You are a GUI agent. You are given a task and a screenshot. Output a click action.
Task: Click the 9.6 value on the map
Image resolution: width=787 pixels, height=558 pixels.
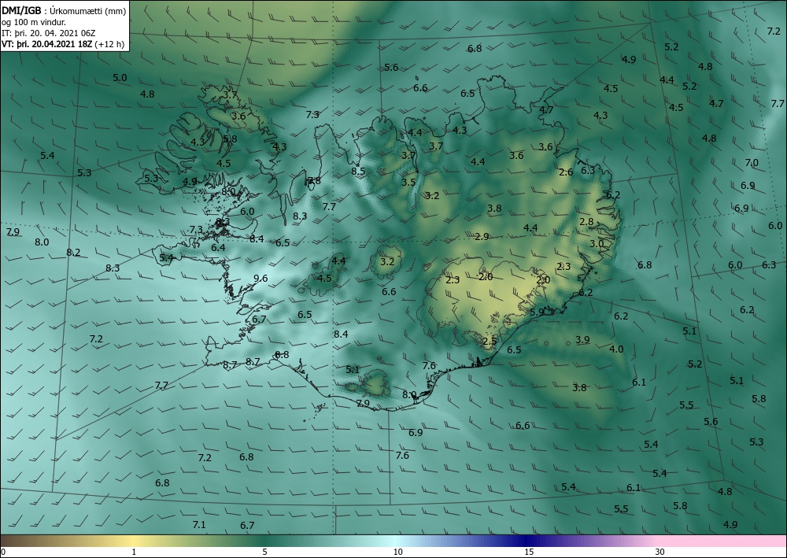pyautogui.click(x=260, y=279)
